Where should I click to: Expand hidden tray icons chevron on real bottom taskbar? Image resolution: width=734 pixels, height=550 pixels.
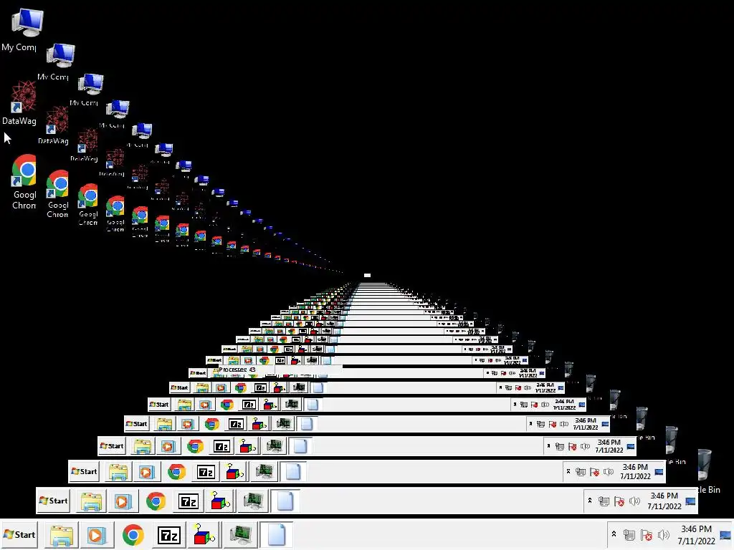click(614, 534)
